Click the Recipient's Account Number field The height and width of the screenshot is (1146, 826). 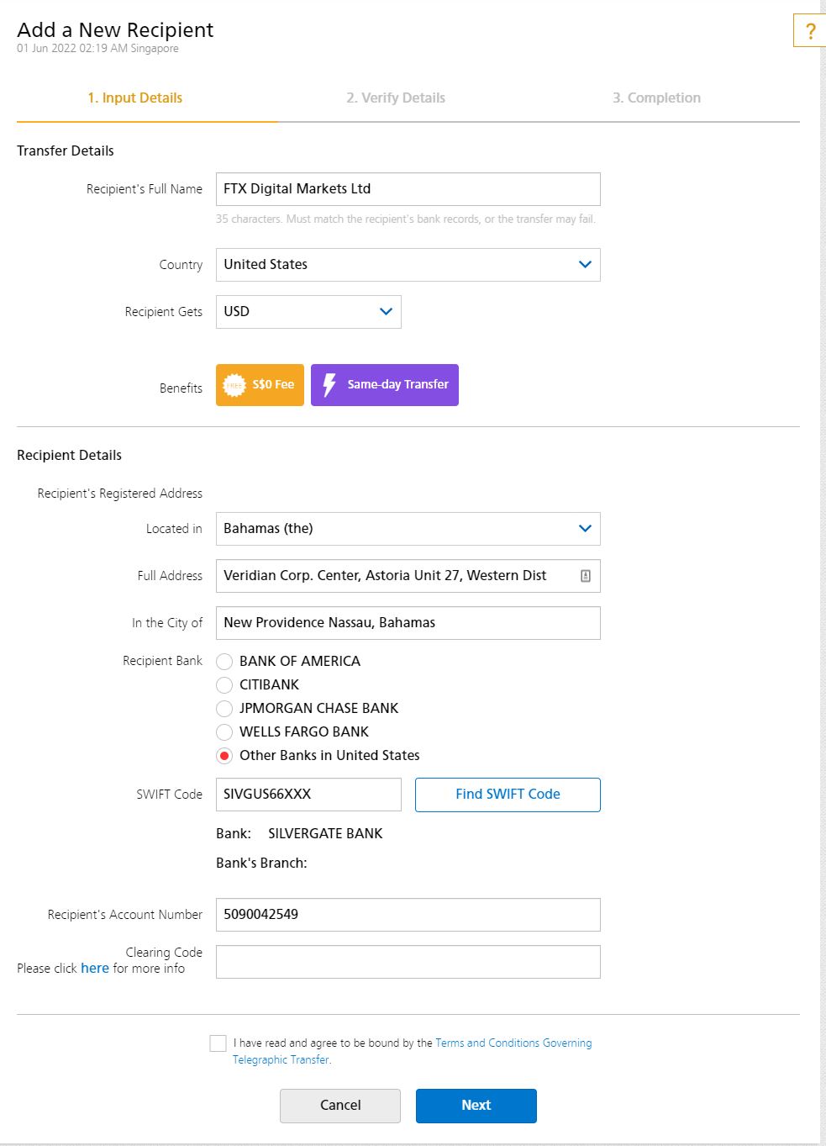(x=408, y=915)
